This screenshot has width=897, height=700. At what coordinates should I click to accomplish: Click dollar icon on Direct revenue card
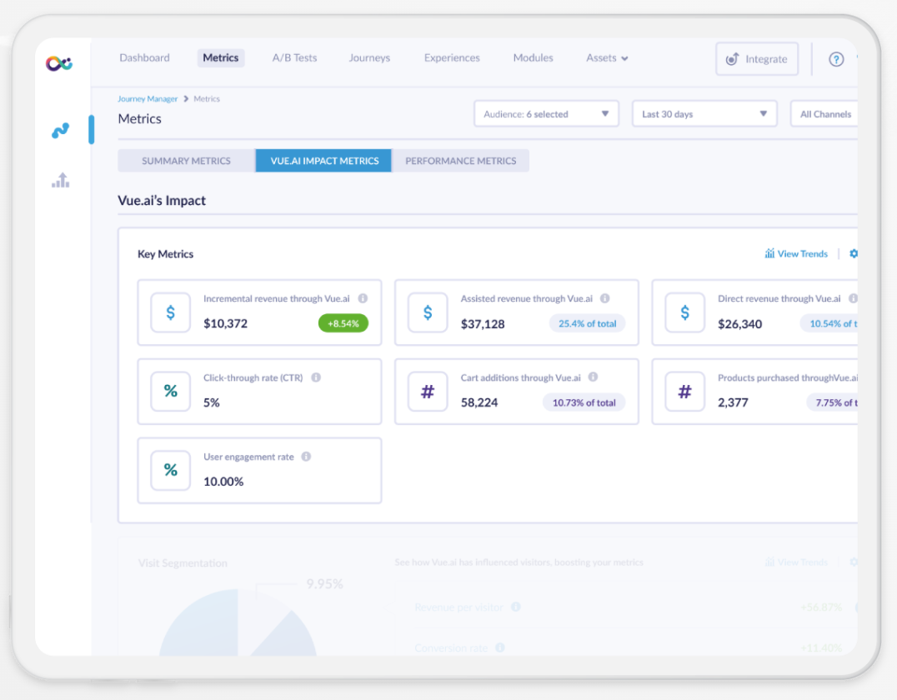[x=684, y=312]
